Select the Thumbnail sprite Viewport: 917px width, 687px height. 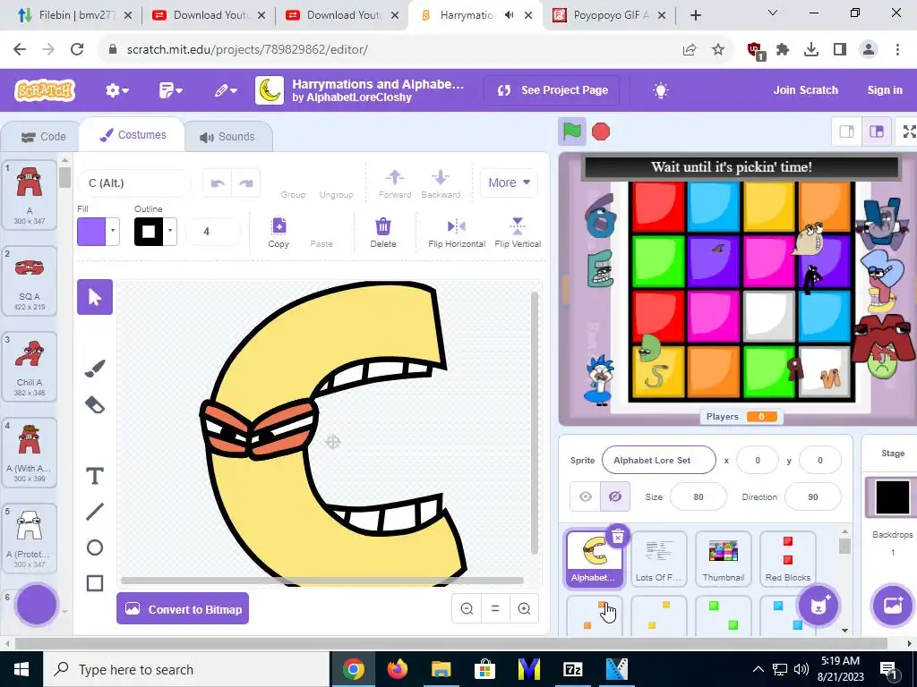[723, 558]
